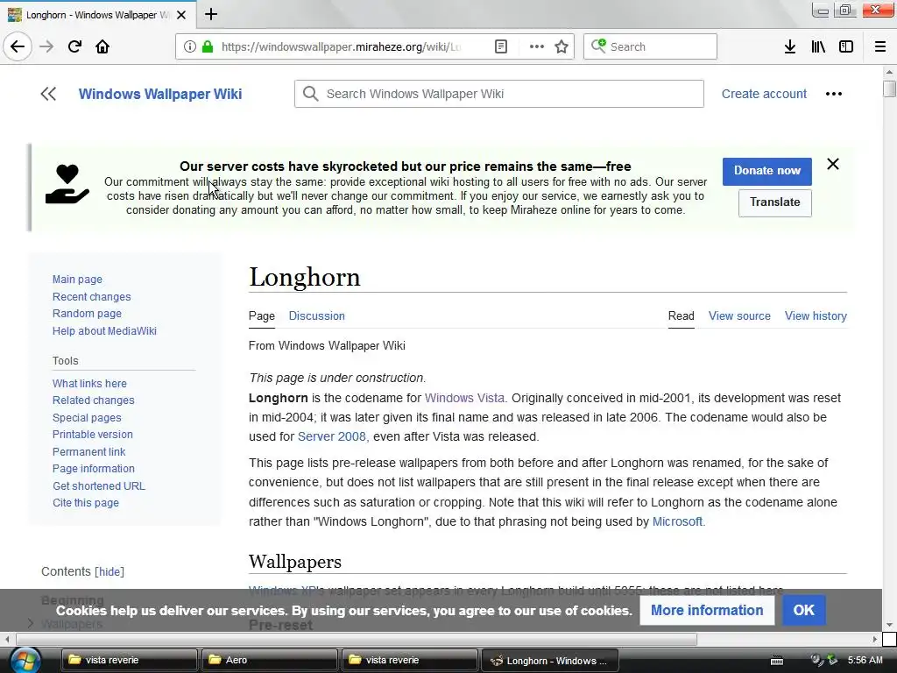Switch to the Aero taskbar folder
Screen dimensions: 897x673
(x=270, y=660)
